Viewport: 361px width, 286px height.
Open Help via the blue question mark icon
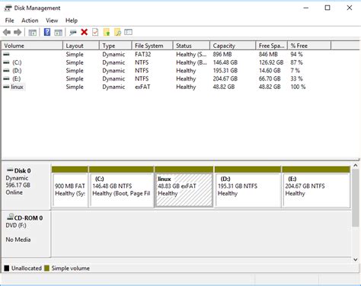[x=47, y=32]
